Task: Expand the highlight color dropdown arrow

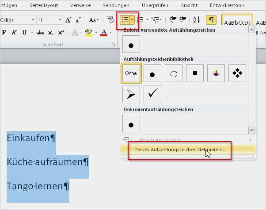Action: tap(96, 32)
